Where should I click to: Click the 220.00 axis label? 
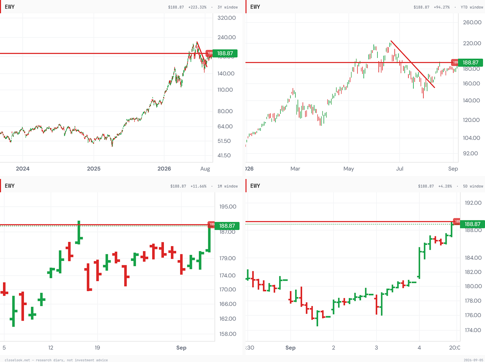472,43
